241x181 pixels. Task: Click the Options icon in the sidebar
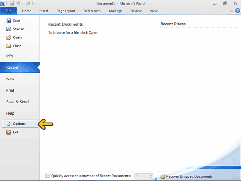(9, 124)
